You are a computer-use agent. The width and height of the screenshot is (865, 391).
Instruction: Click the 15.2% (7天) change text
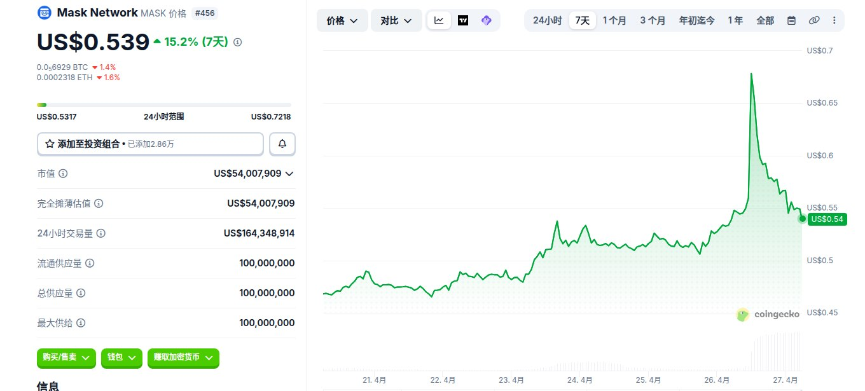coord(196,42)
